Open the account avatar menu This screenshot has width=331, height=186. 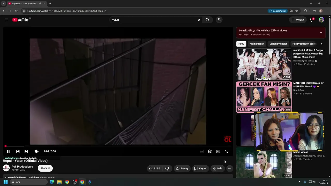[321, 20]
